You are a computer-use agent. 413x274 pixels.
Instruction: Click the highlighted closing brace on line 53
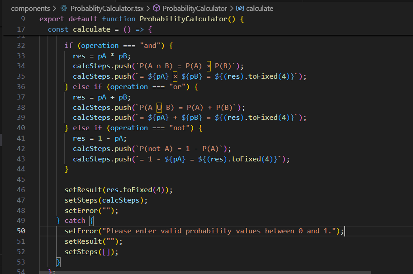[58, 262]
